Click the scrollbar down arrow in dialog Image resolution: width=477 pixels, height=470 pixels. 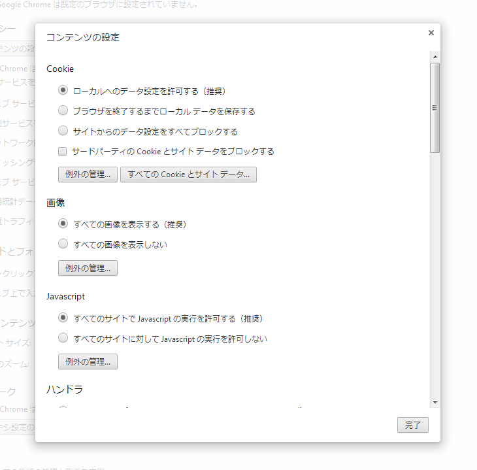tap(435, 402)
